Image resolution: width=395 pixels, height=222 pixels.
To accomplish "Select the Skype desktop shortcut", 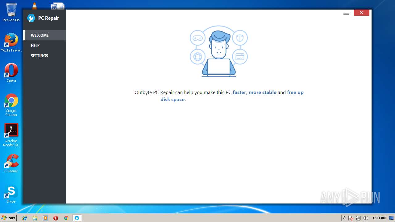I will (x=11, y=194).
